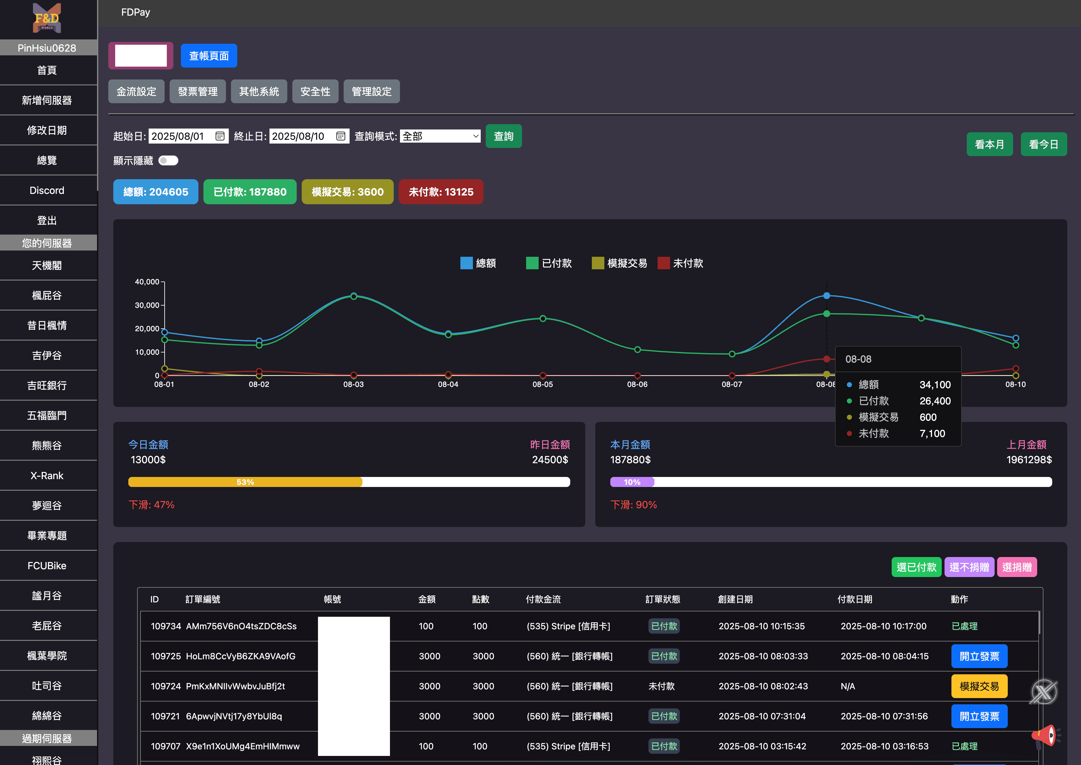
Task: Click 開立發票 for order 109725
Action: pos(979,656)
